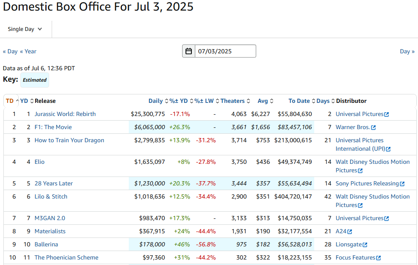The image size is (418, 265).
Task: Open Ballerina release link
Action: pos(46,244)
